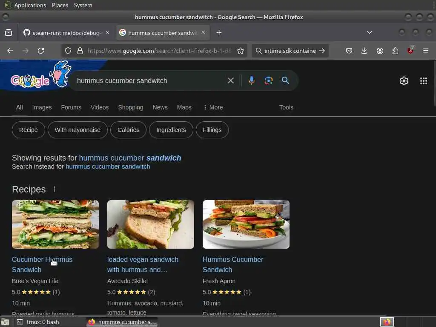The height and width of the screenshot is (327, 436).
Task: Click the page vertical scrollbar
Action: coord(434,83)
